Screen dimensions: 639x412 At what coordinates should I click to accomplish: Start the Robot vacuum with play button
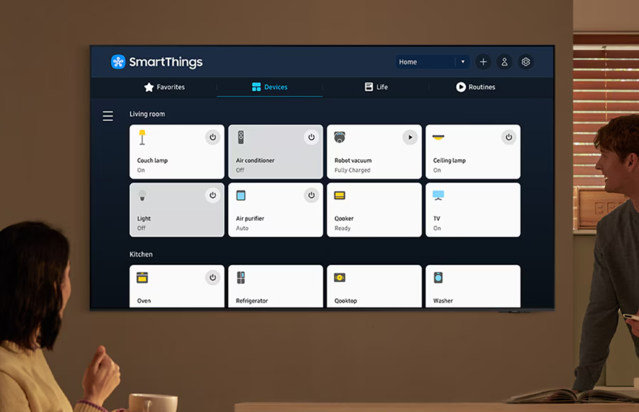[410, 138]
